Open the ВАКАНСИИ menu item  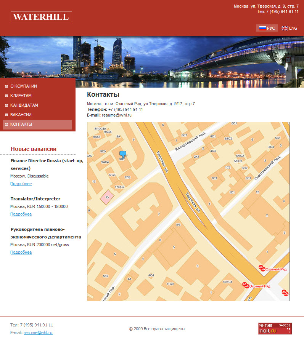pyautogui.click(x=21, y=115)
